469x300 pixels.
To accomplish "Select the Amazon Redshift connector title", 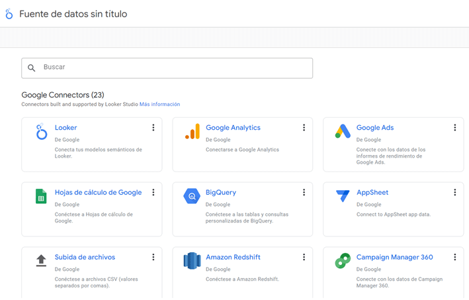I will (233, 257).
